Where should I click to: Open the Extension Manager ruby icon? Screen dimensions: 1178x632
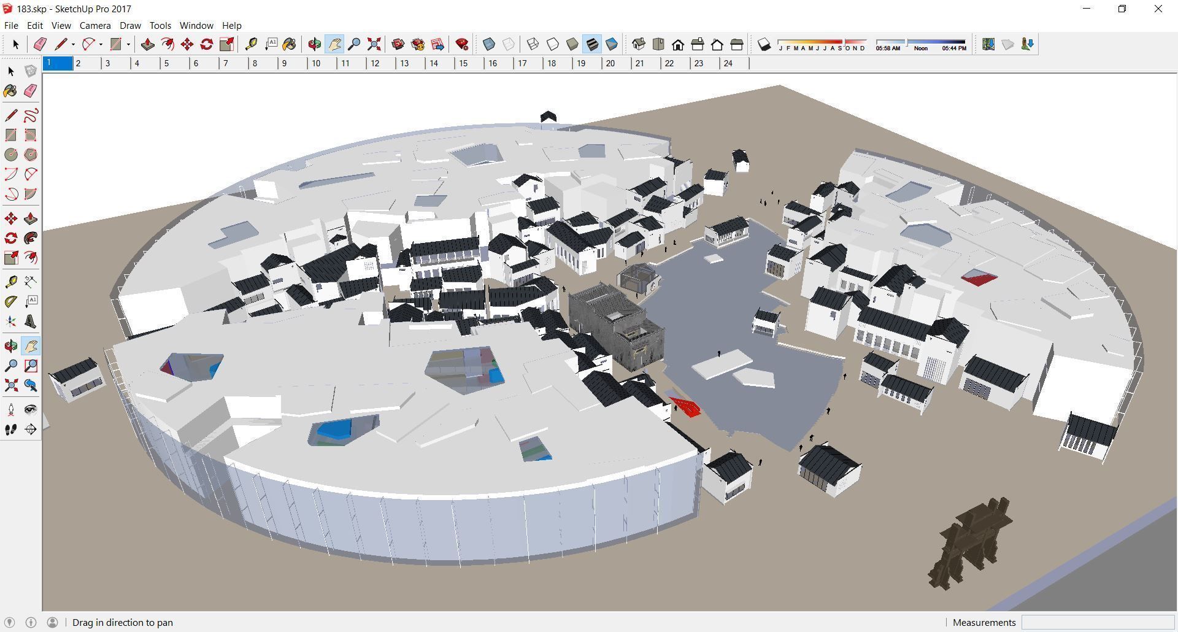coord(462,44)
